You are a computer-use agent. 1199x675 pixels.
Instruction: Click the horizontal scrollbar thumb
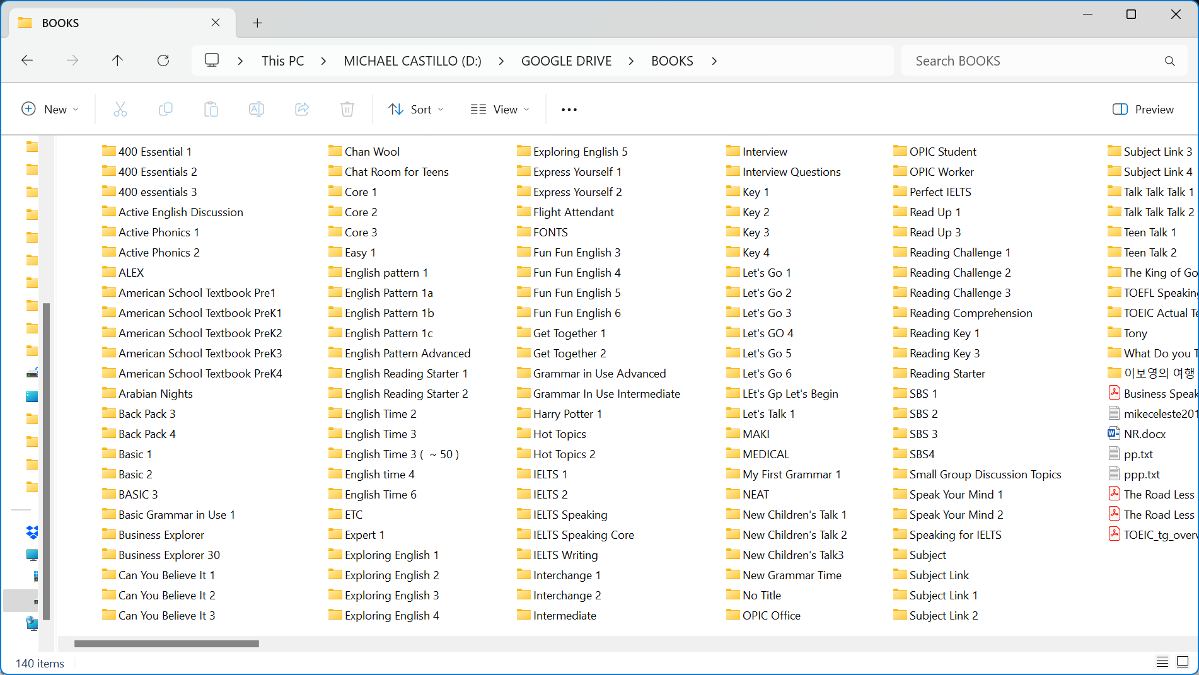click(166, 643)
